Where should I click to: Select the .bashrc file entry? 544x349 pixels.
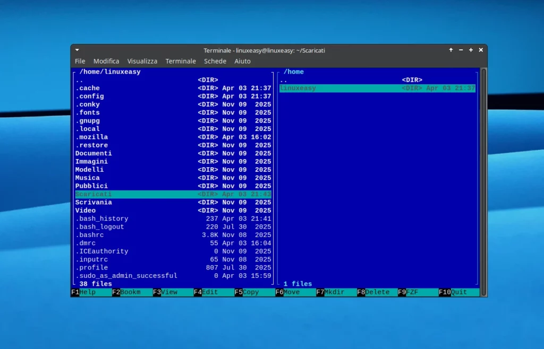pyautogui.click(x=89, y=235)
